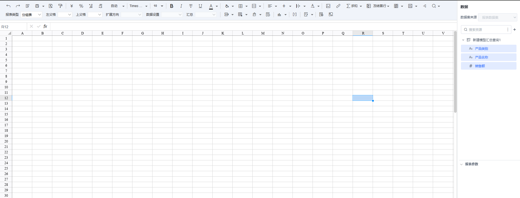Click the Excel export icon
The width and height of the screenshot is (520, 198).
(51, 6)
